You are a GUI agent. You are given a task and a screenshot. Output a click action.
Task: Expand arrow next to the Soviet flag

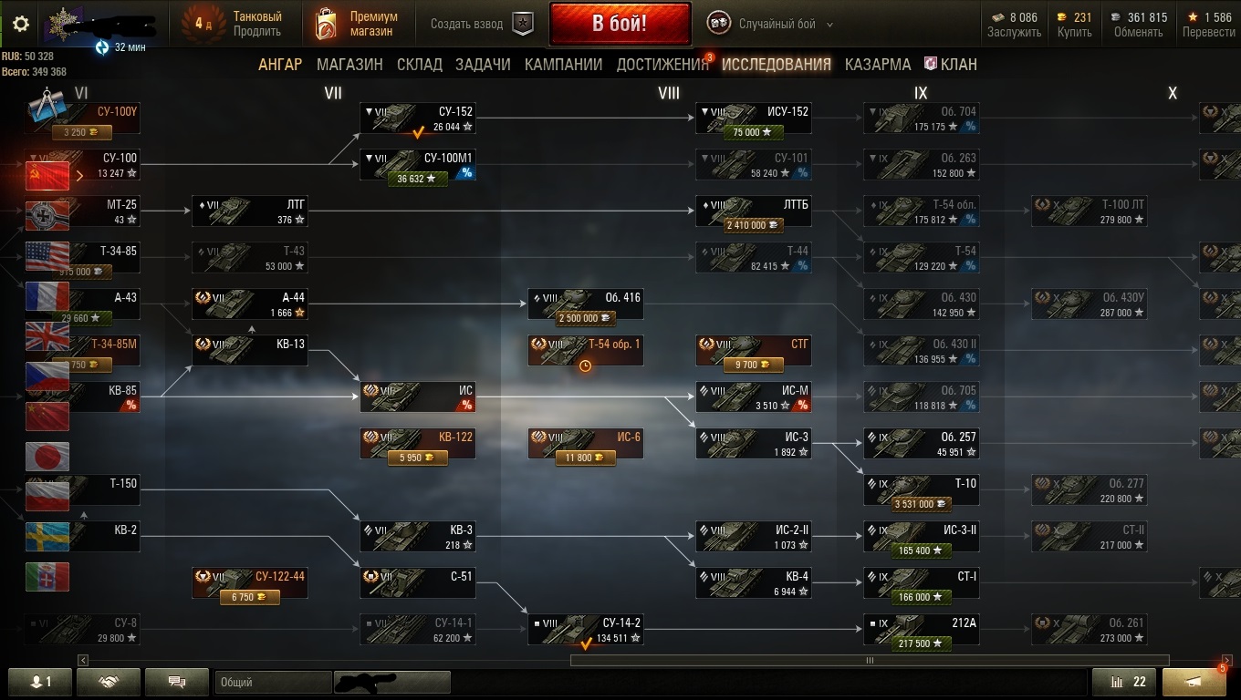(79, 175)
